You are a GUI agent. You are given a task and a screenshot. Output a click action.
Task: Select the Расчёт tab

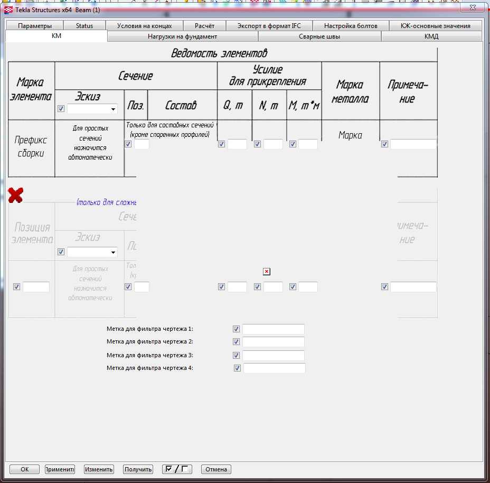click(x=204, y=26)
